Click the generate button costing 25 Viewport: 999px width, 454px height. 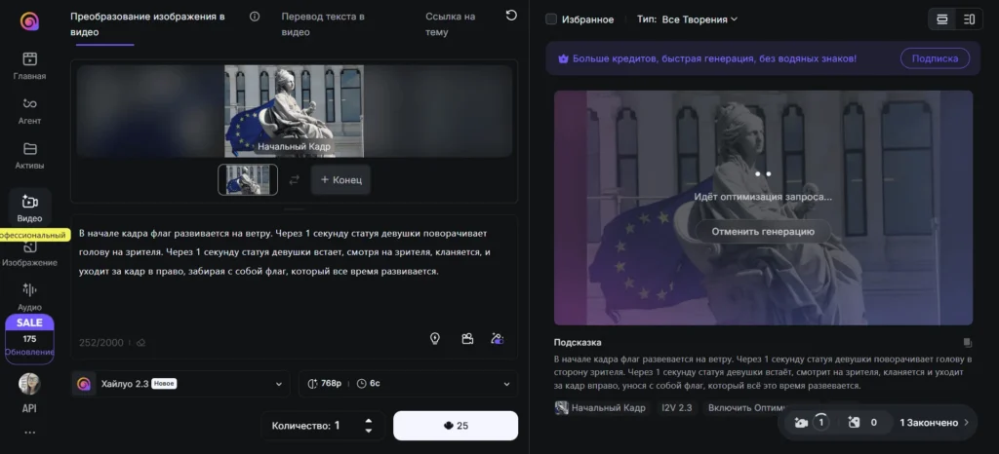(x=456, y=426)
